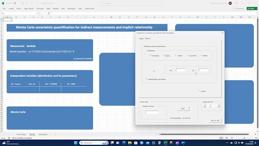Switch to the Results sheet tab

[x=32, y=134]
